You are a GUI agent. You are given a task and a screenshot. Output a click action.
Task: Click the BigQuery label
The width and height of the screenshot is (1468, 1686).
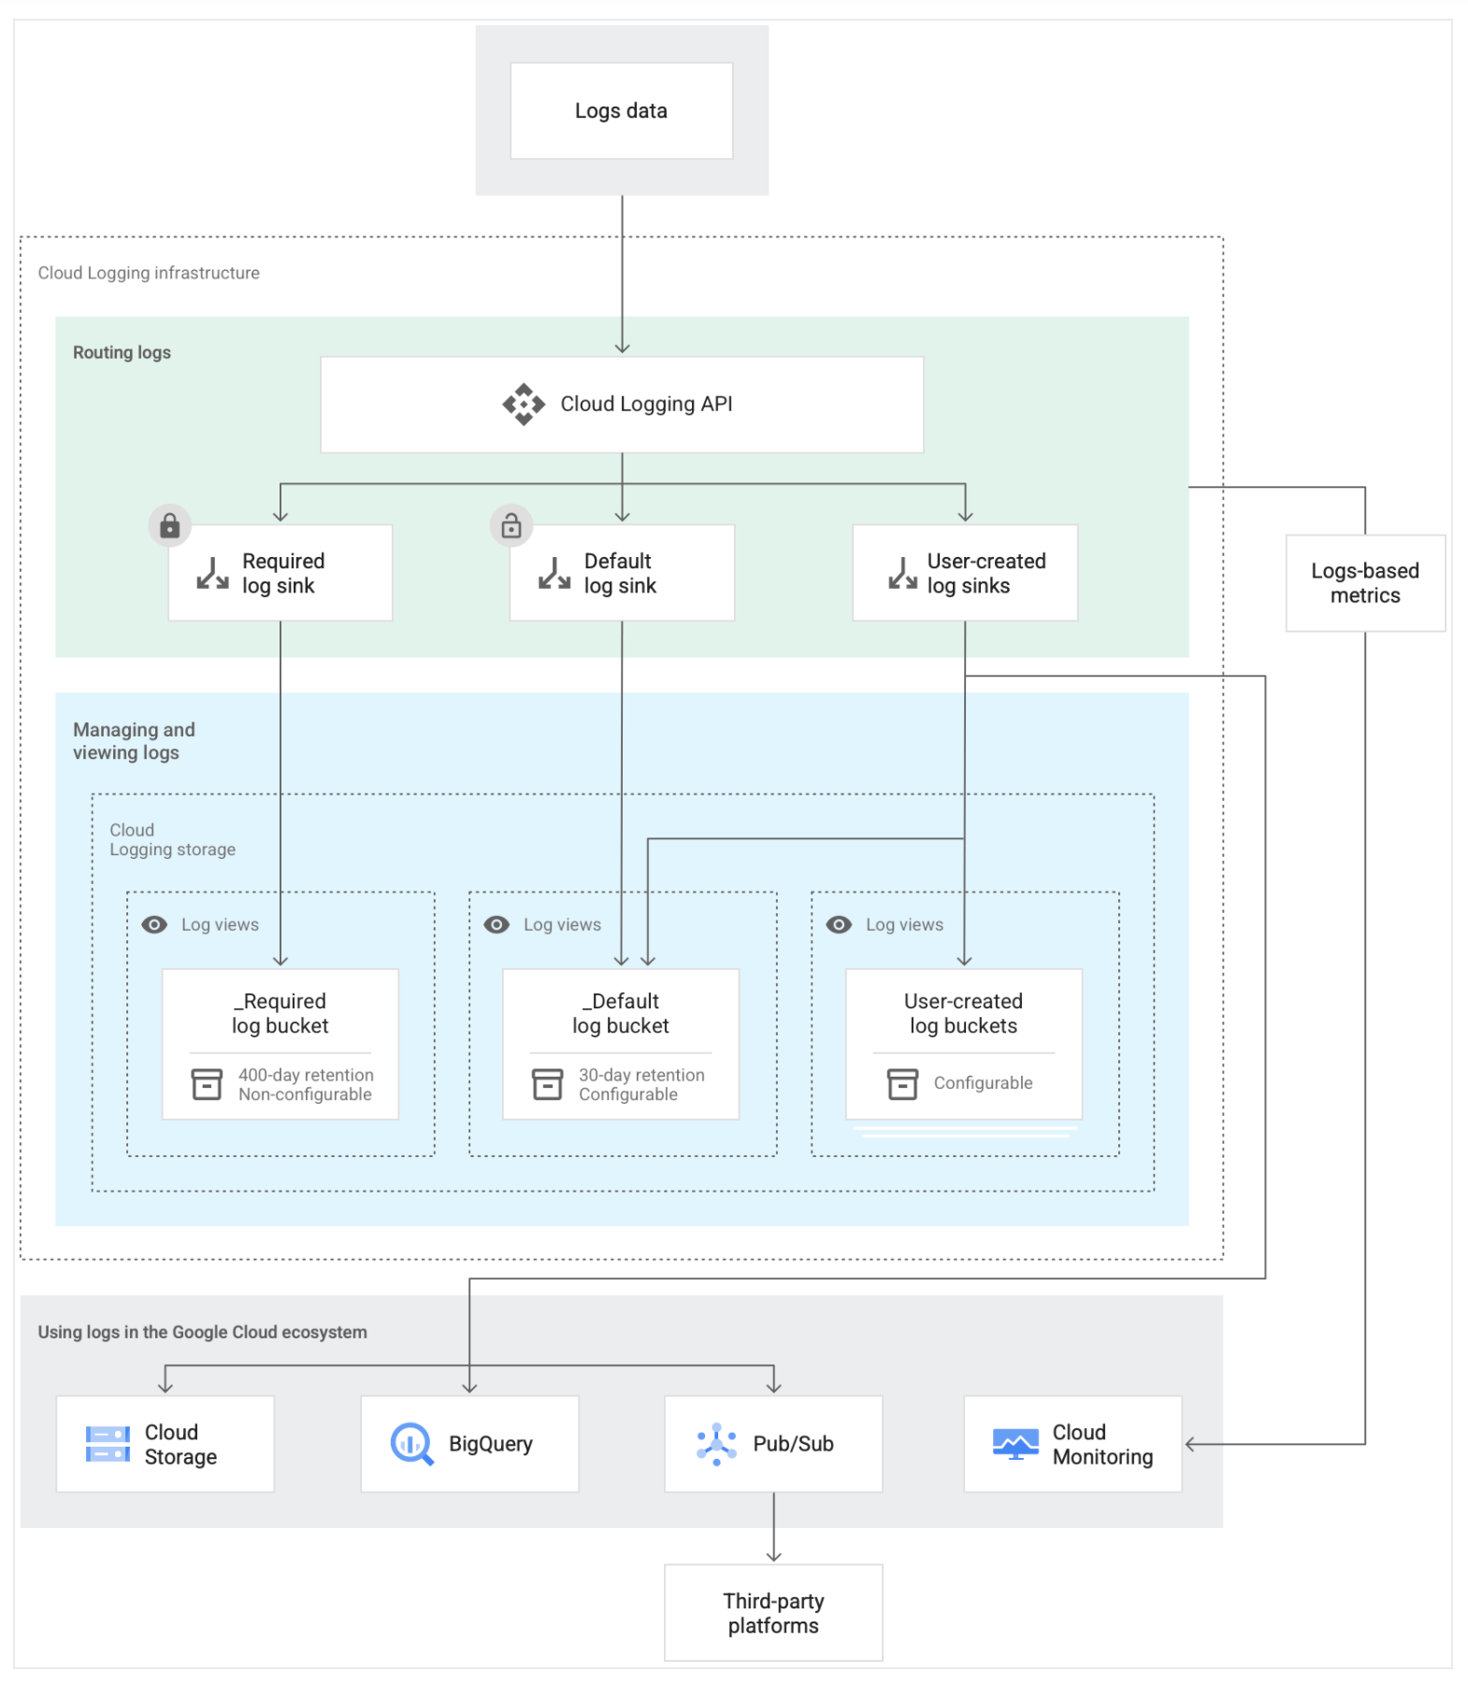click(490, 1444)
